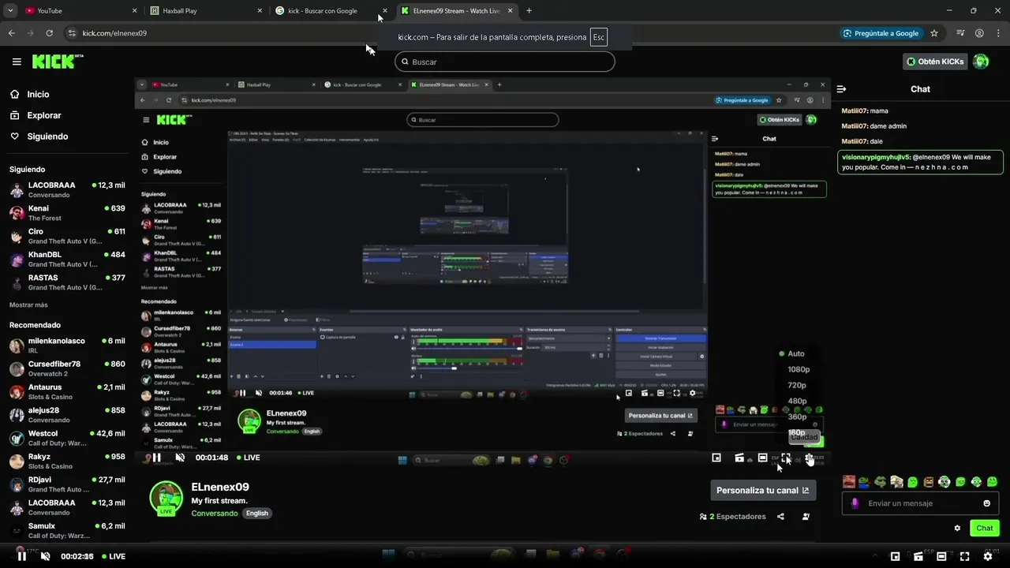Open the Chrome three-dot menu
The height and width of the screenshot is (568, 1010).
click(997, 33)
